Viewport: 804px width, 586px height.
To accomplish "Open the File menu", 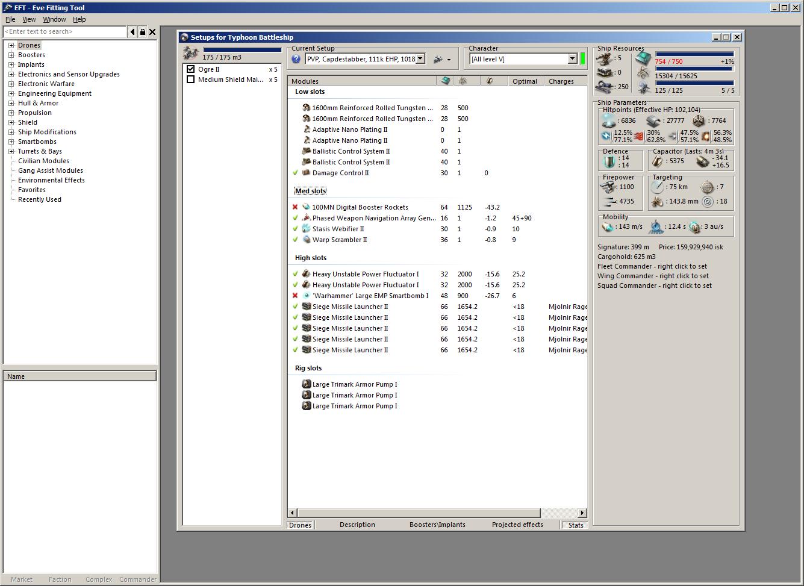I will pos(10,19).
